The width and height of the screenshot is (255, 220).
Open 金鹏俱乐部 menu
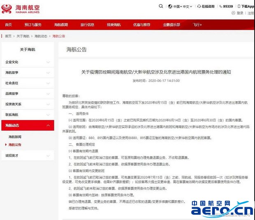(x=172, y=25)
